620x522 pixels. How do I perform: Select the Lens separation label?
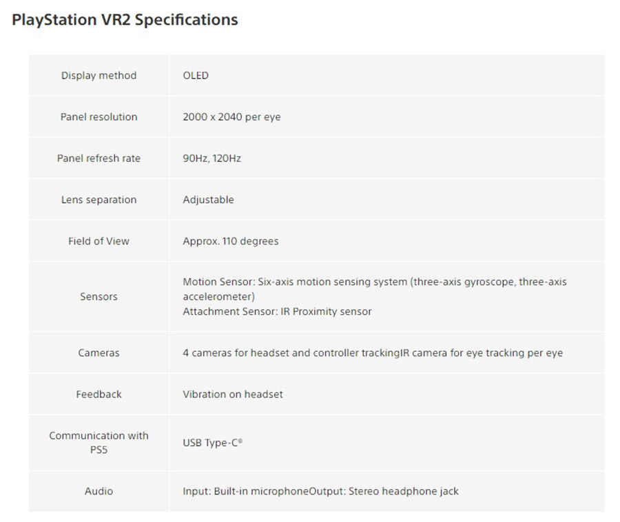point(99,200)
